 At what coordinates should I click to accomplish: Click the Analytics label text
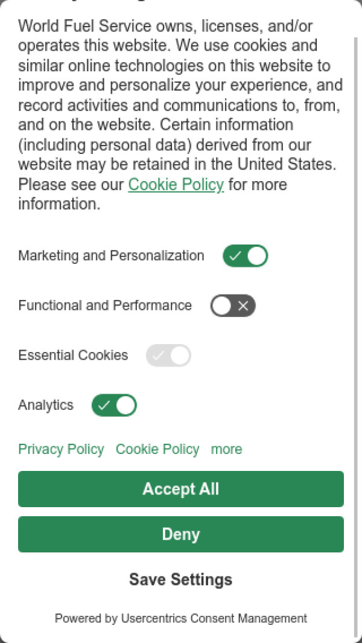click(x=46, y=405)
